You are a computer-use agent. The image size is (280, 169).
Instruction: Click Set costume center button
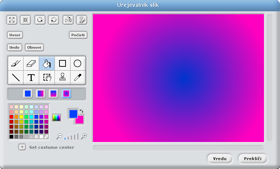click(22, 147)
